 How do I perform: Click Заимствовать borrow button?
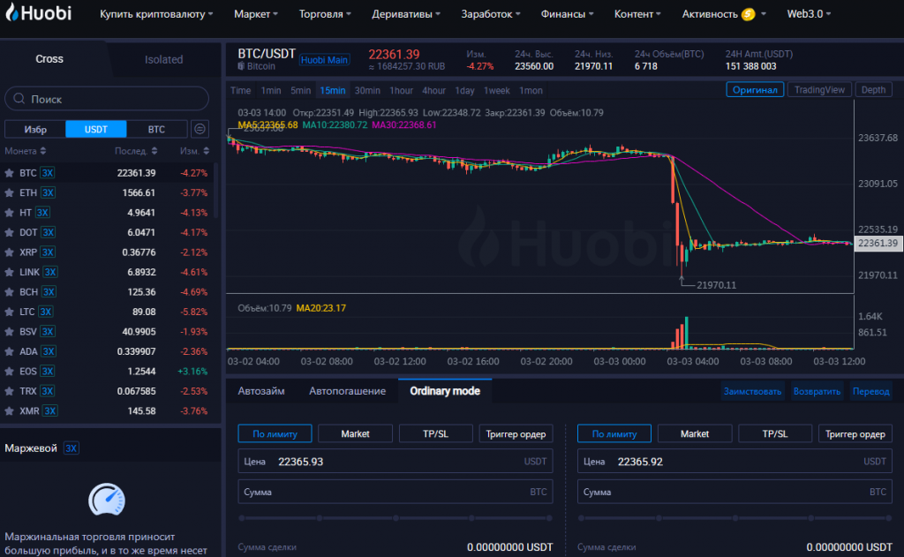(x=752, y=392)
